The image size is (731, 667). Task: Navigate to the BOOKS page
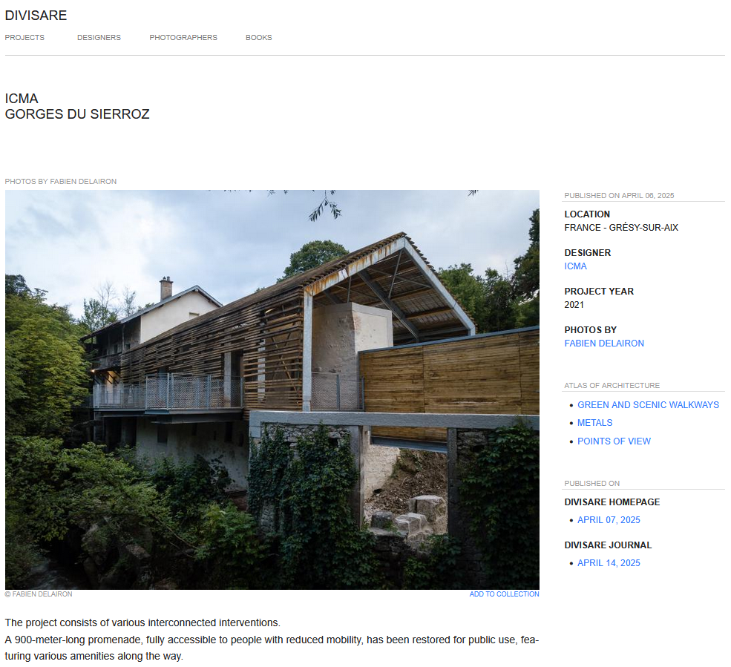pos(259,37)
